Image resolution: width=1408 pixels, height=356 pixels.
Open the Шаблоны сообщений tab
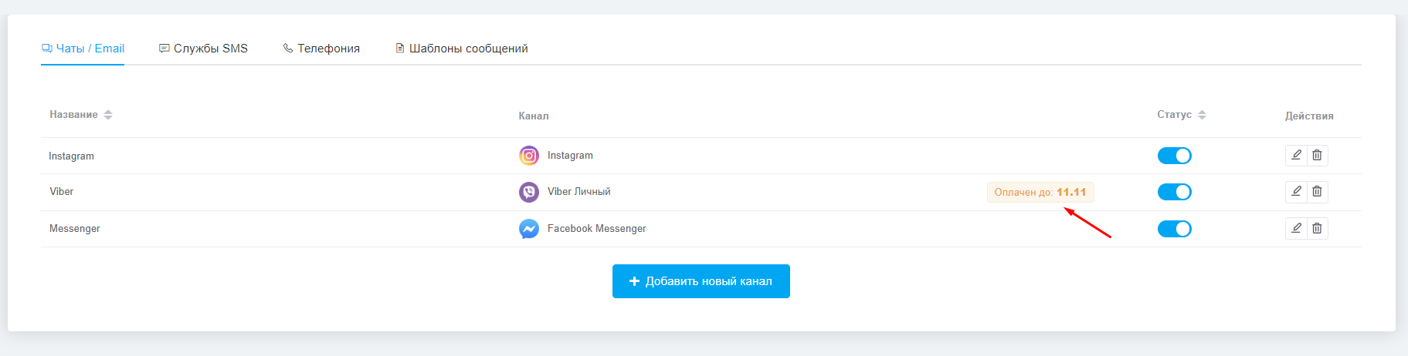tap(462, 49)
